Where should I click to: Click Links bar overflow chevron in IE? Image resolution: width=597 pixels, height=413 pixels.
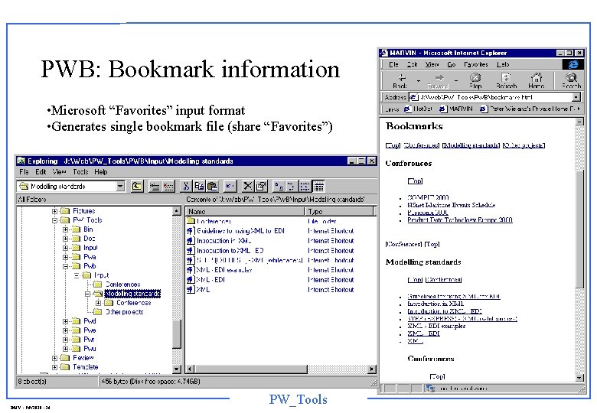click(579, 109)
